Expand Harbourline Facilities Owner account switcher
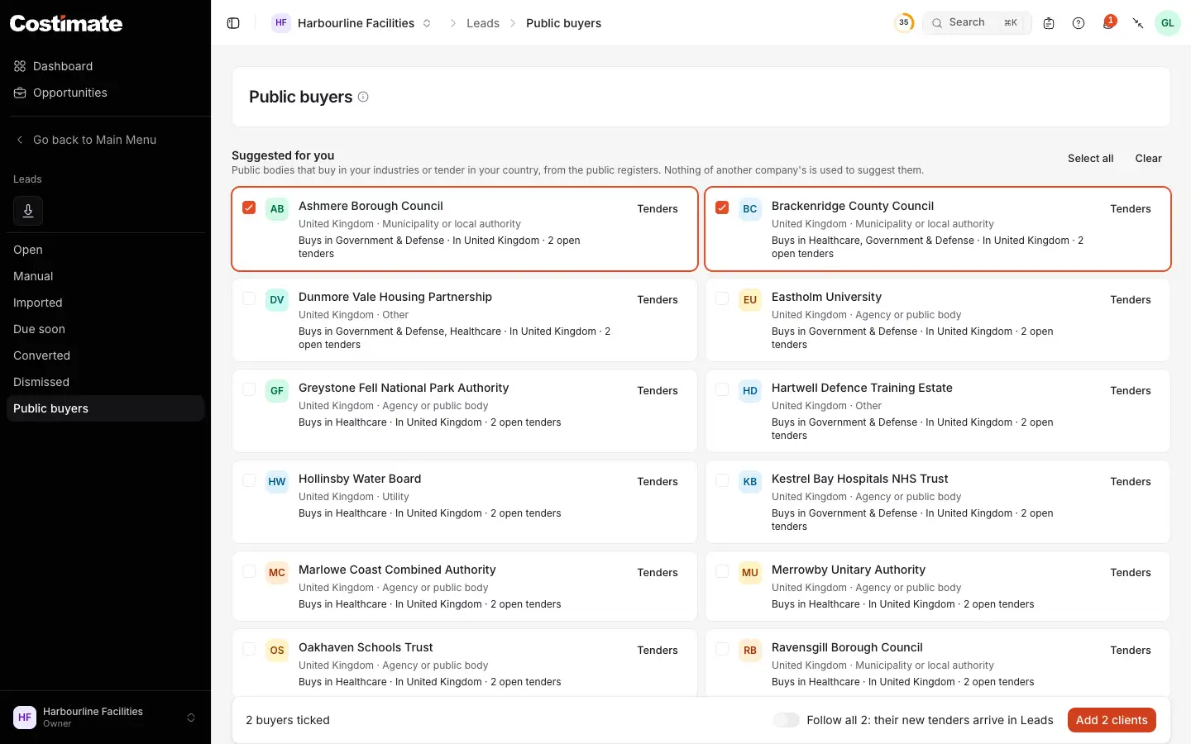The height and width of the screenshot is (744, 1191). (x=105, y=718)
